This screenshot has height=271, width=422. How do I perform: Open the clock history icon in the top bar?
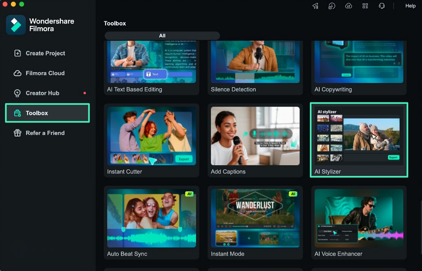pos(332,6)
